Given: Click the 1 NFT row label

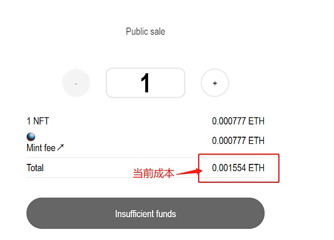Looking at the screenshot, I should [38, 121].
